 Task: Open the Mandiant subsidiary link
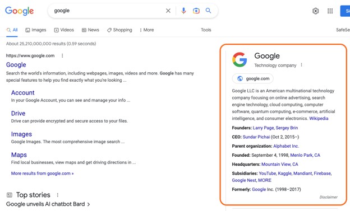[x=302, y=174]
